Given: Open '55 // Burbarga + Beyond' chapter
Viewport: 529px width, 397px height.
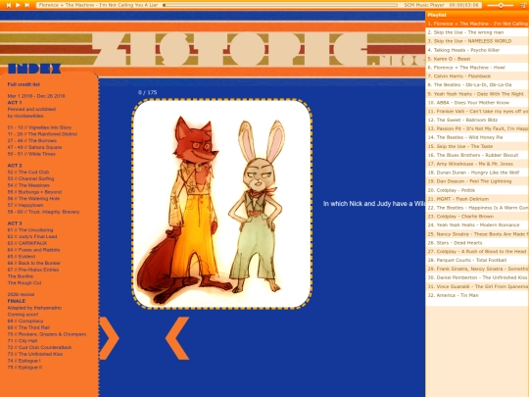Looking at the screenshot, I should 34,192.
